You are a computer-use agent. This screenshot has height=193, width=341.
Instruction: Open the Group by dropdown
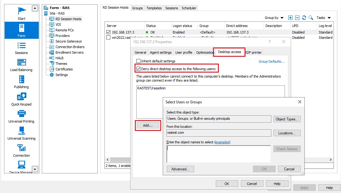(x=274, y=18)
